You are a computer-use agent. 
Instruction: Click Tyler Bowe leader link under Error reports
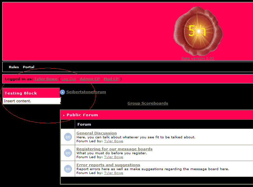(x=113, y=173)
